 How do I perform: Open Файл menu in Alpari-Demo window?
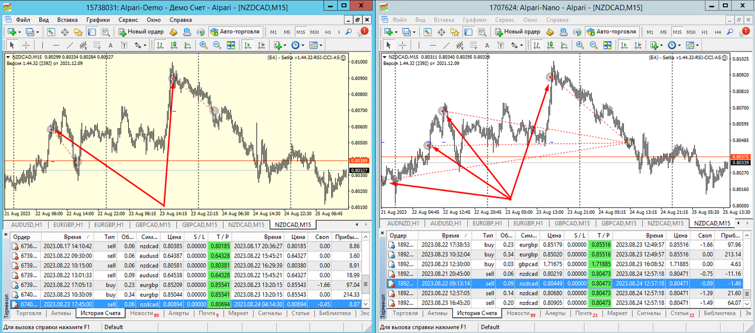23,19
